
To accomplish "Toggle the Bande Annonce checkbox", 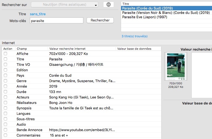I will tap(5, 130).
